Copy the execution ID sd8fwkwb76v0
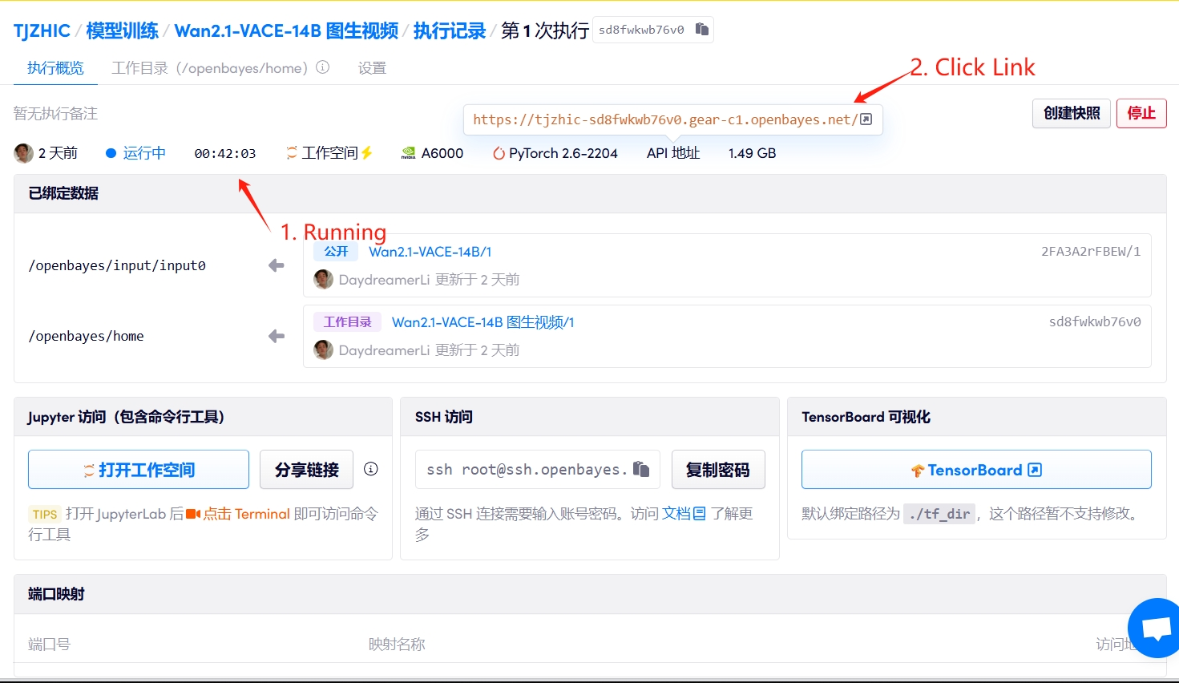The image size is (1179, 683). (702, 30)
